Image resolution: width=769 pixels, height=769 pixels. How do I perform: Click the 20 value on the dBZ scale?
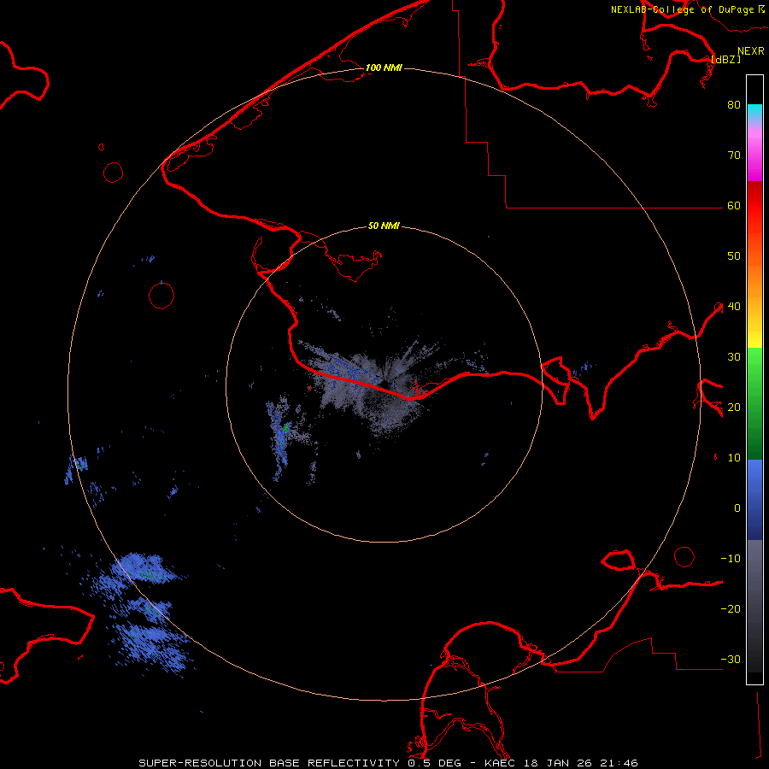734,408
